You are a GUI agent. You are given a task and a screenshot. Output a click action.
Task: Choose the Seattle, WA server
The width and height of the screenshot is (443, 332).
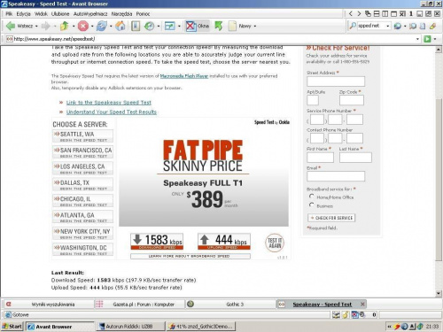pyautogui.click(x=82, y=136)
